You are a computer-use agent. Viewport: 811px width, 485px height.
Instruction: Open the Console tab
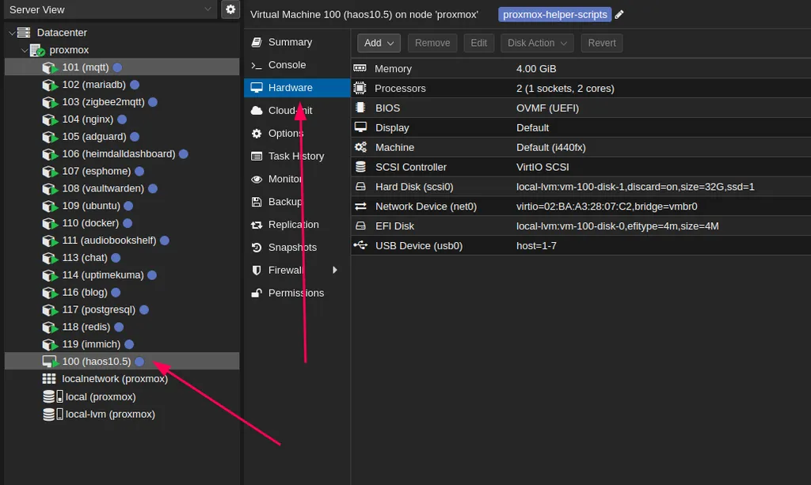click(287, 65)
